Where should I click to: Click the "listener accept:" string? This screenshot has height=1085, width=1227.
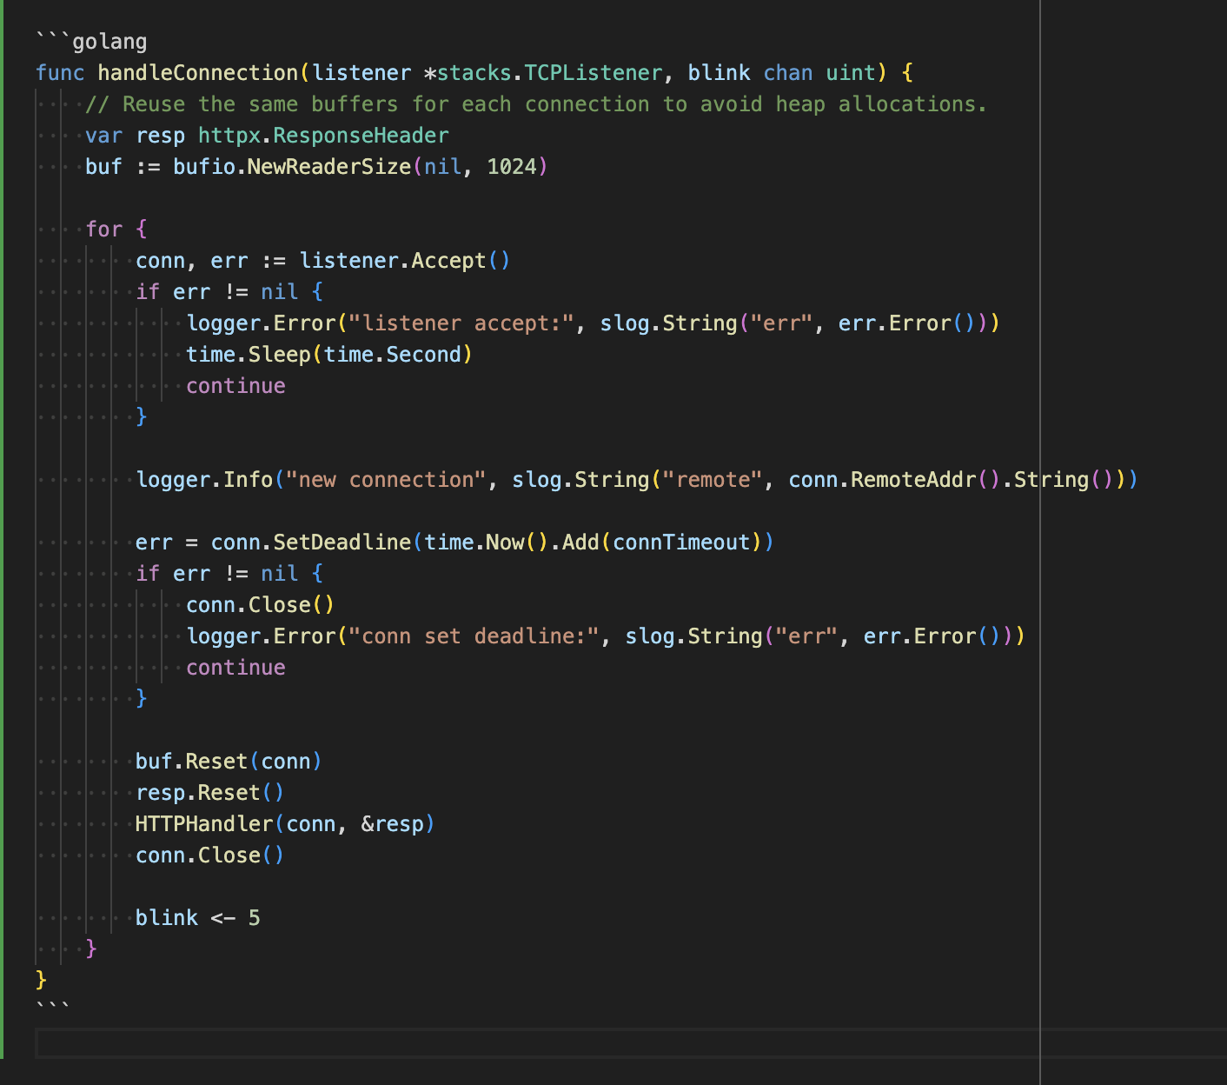coord(461,323)
